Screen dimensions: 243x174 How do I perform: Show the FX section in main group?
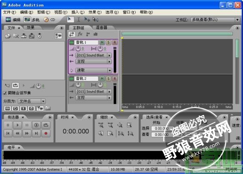pos(80,34)
